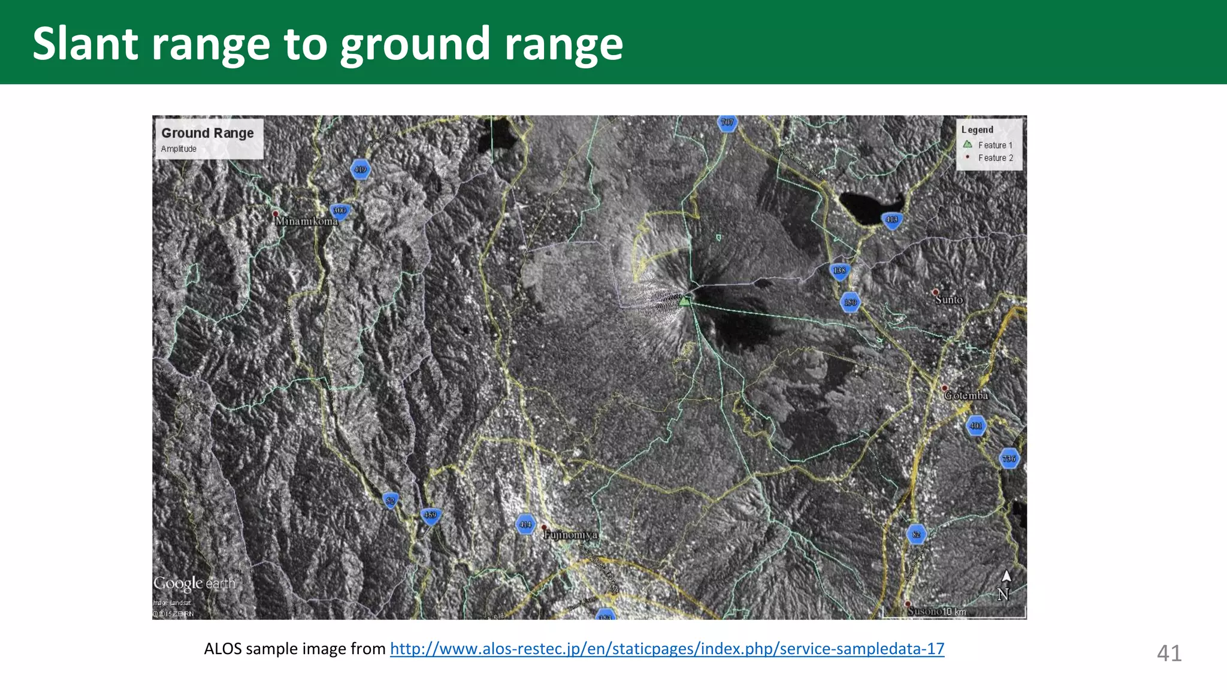The image size is (1227, 690).
Task: Click the Susono red dot marker
Action: tap(908, 604)
